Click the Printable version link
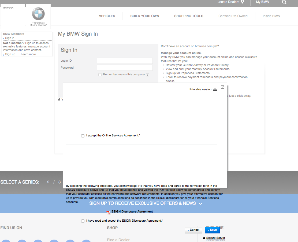 pyautogui.click(x=200, y=89)
